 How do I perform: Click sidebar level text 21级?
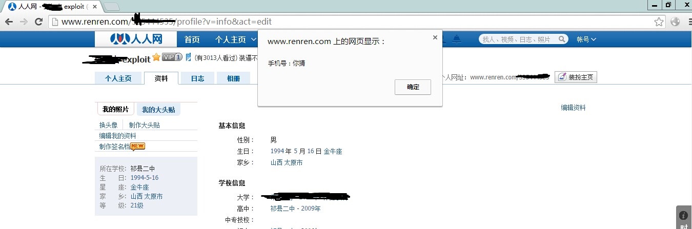[137, 205]
